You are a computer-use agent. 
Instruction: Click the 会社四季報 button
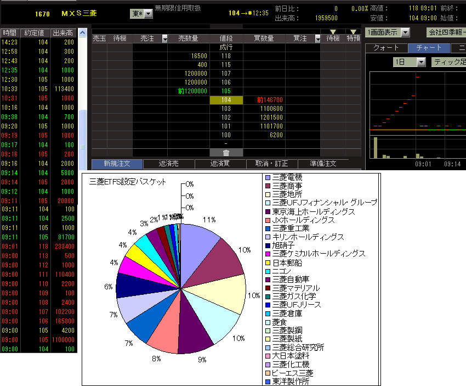click(x=446, y=32)
